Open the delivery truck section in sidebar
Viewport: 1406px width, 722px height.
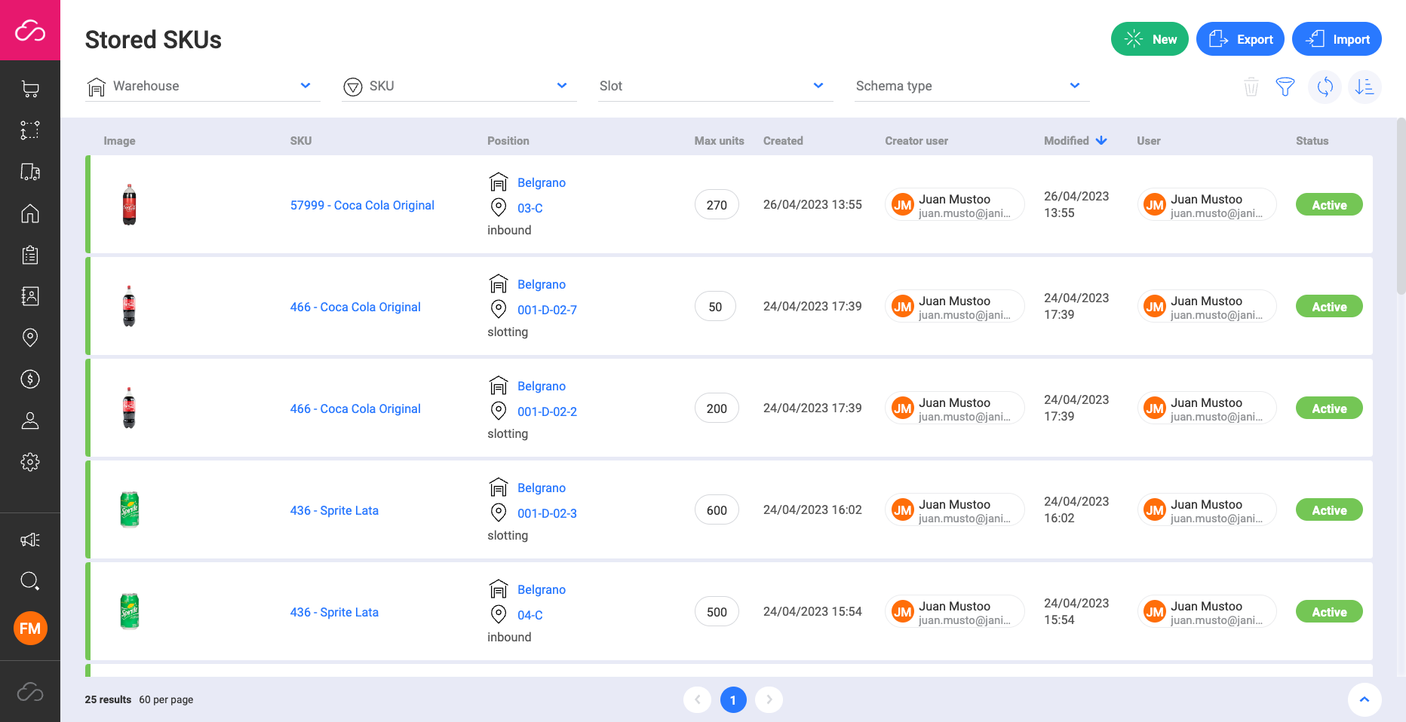click(30, 172)
